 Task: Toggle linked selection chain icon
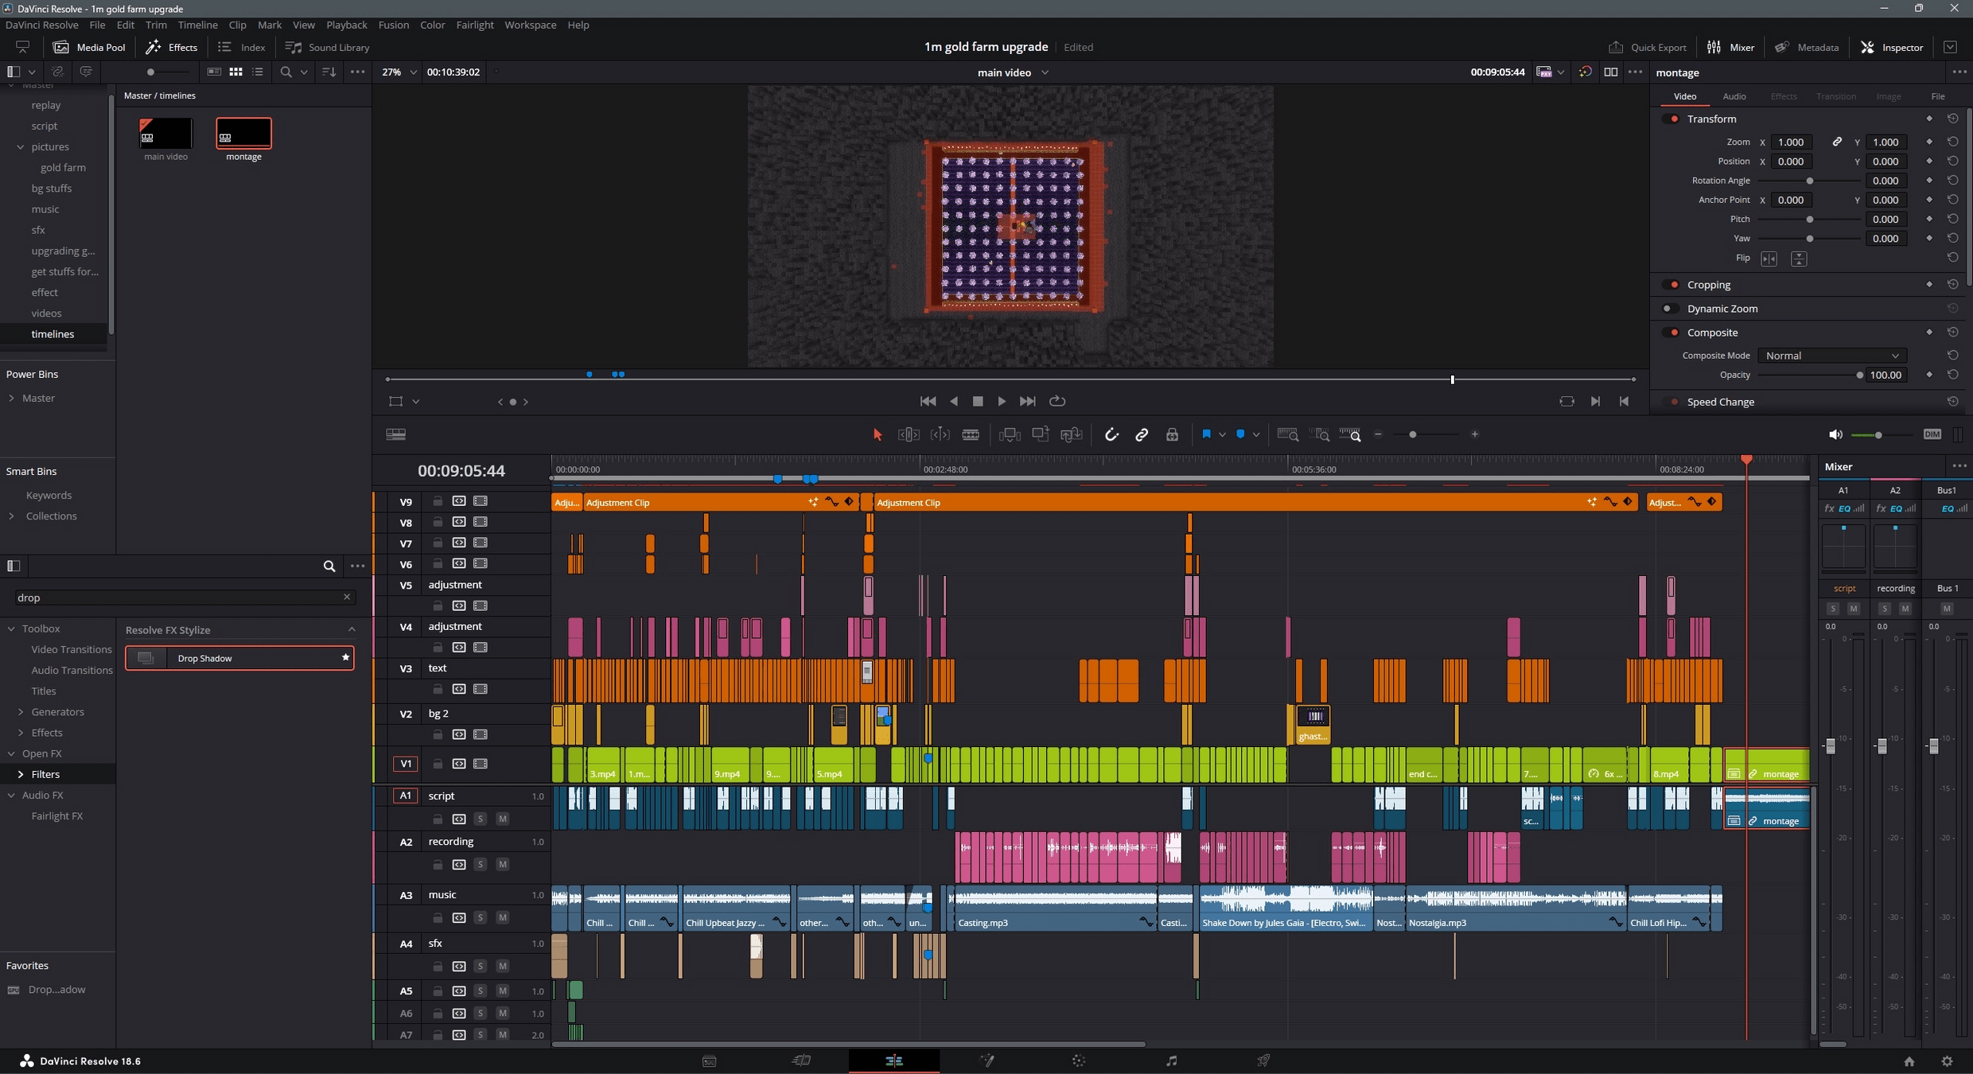(x=1142, y=434)
